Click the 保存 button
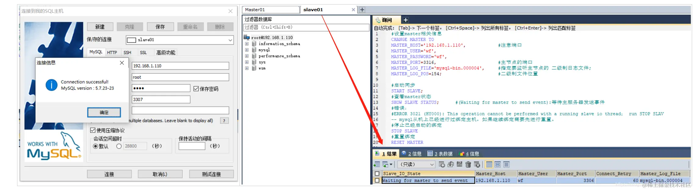Screen dimensions: 693x190 (160, 27)
